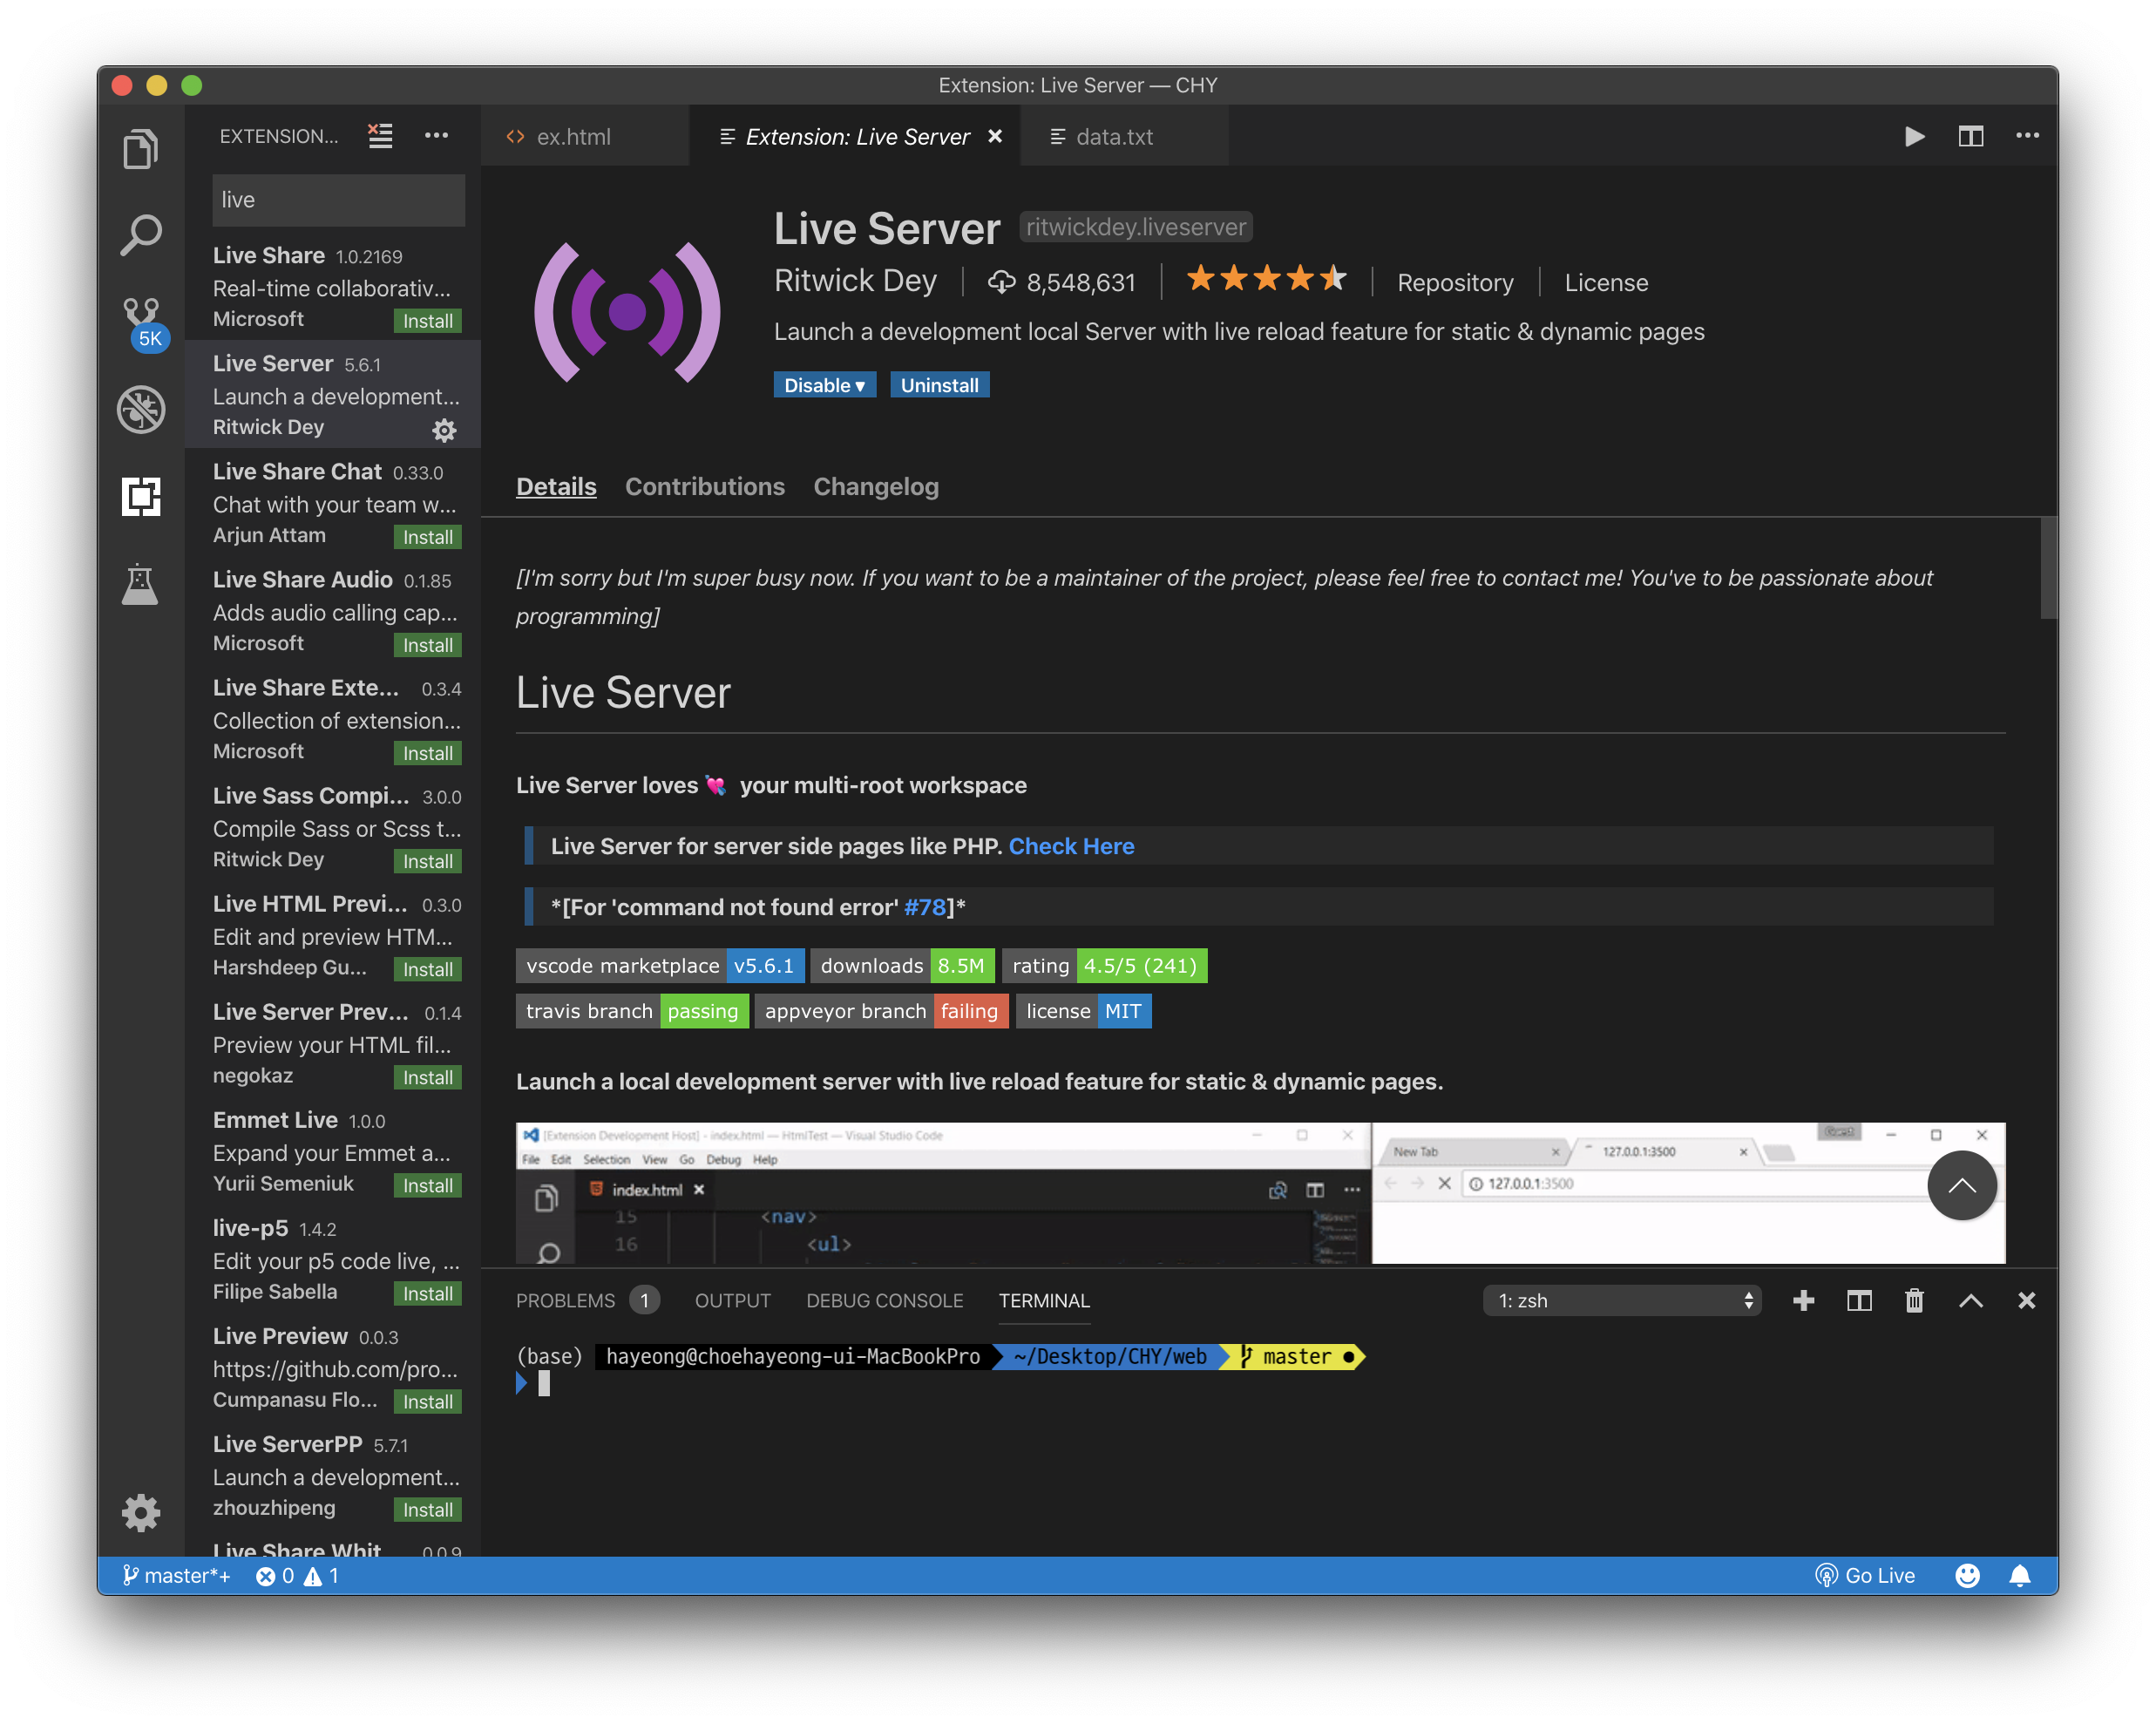
Task: Open the License link
Action: point(1606,282)
